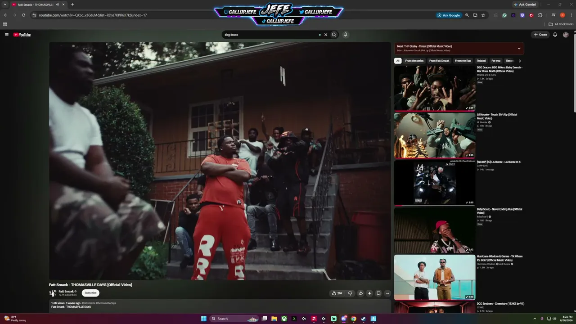Select the For you filter chip
The width and height of the screenshot is (576, 324).
(496, 61)
